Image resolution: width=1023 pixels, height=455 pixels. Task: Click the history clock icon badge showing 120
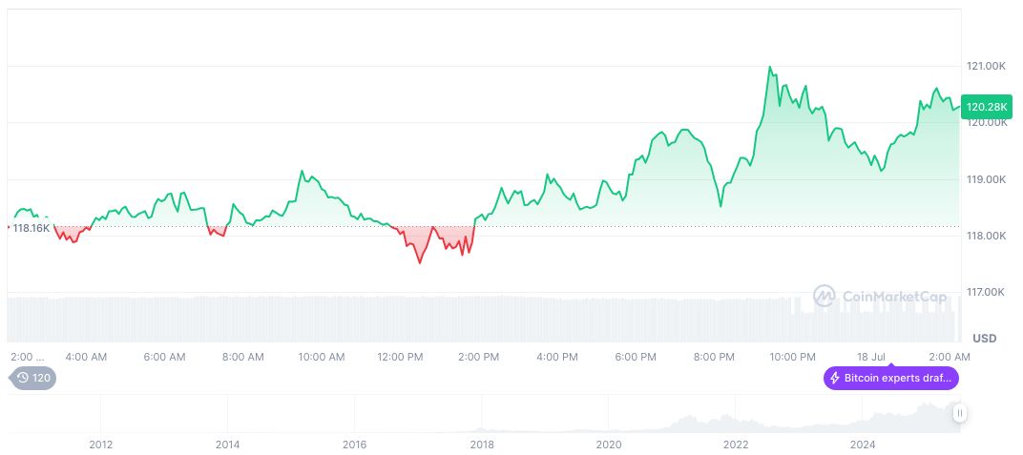tap(32, 378)
